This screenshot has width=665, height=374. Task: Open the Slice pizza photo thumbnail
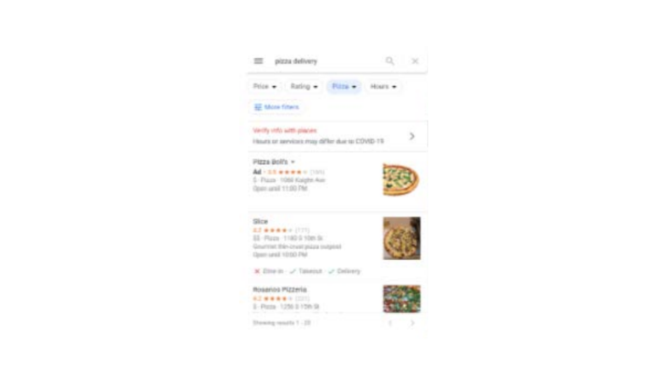pos(402,238)
